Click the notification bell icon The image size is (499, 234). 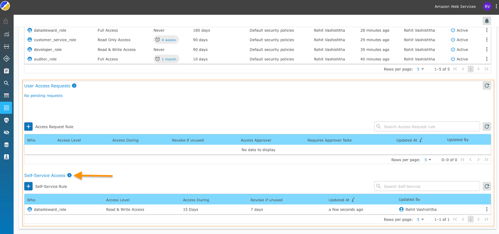click(x=487, y=21)
